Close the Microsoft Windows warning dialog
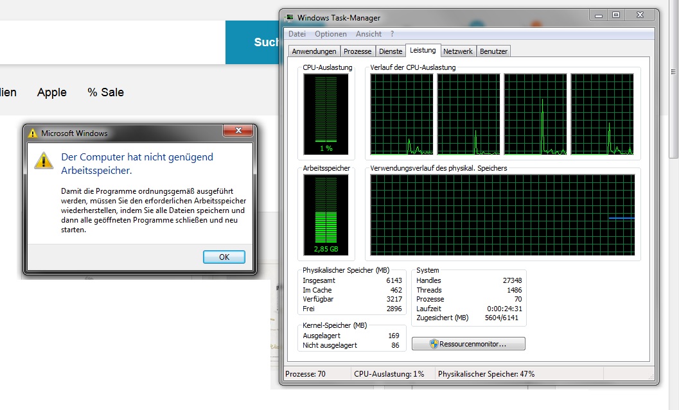 pyautogui.click(x=238, y=131)
